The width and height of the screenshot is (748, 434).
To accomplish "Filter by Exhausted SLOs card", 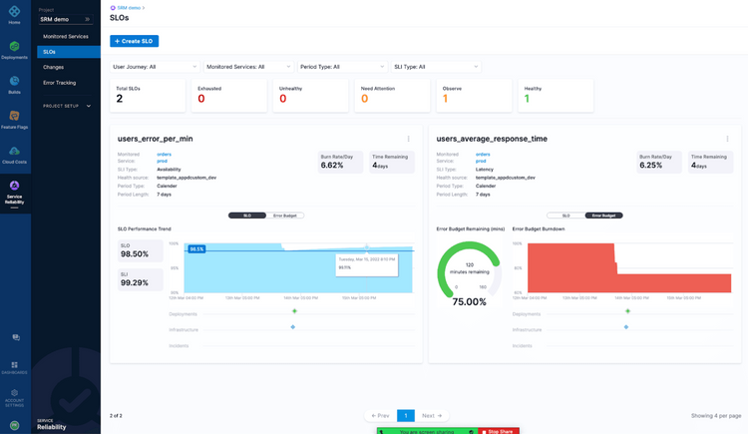I will [x=229, y=96].
